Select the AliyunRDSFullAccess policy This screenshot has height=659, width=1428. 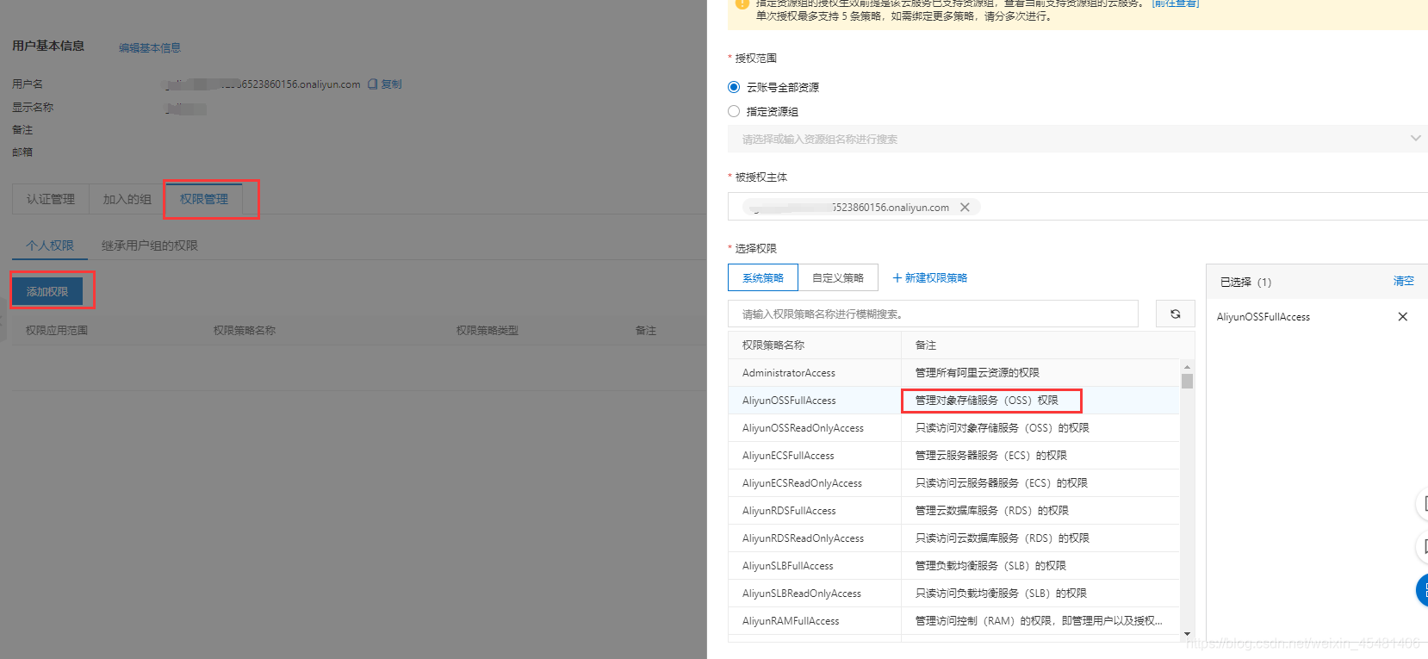953,511
